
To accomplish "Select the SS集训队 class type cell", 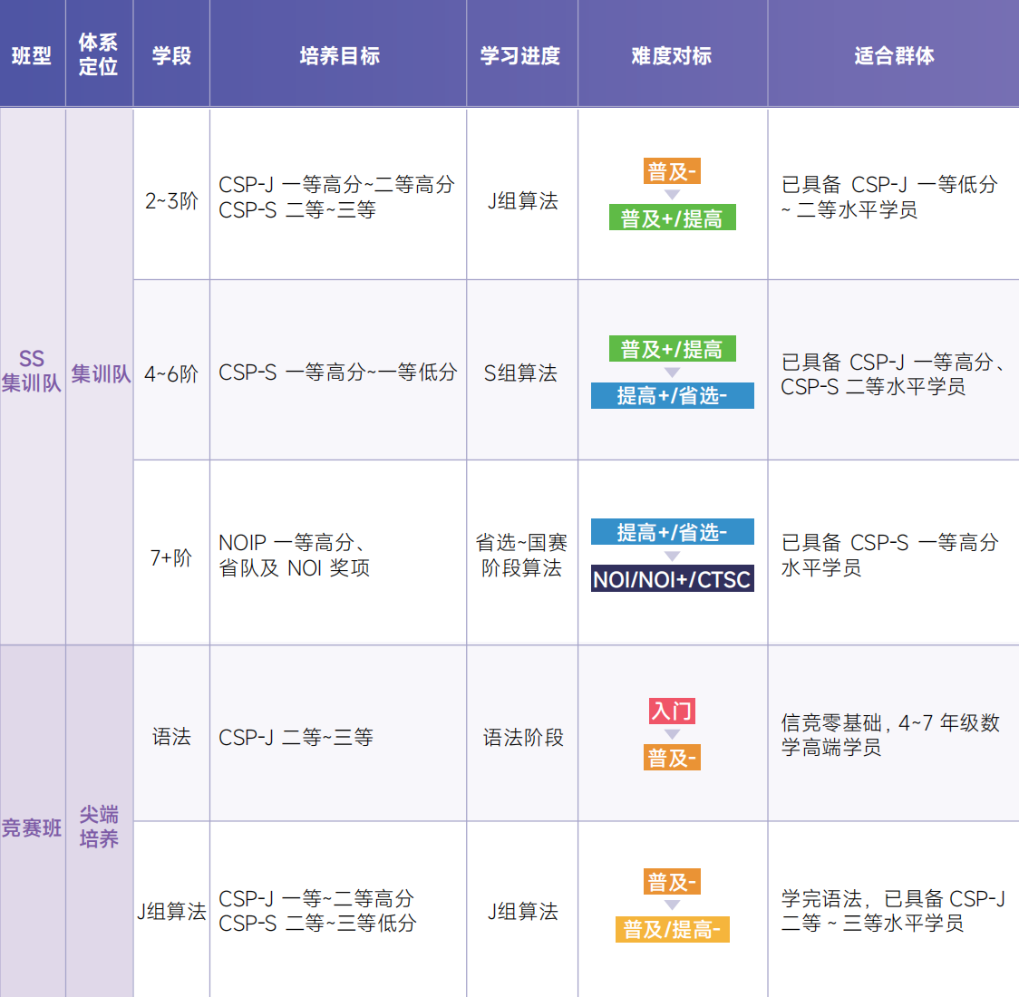I will tap(32, 372).
